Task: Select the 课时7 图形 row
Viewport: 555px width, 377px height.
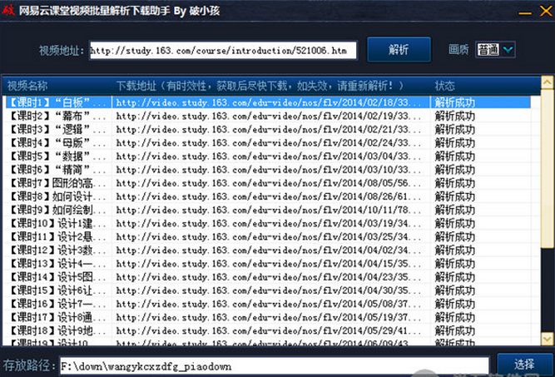Action: [57, 183]
